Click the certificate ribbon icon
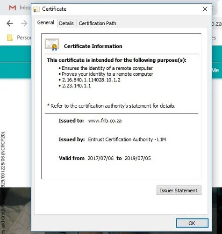Viewport: 222px width, 234px height. (x=52, y=45)
